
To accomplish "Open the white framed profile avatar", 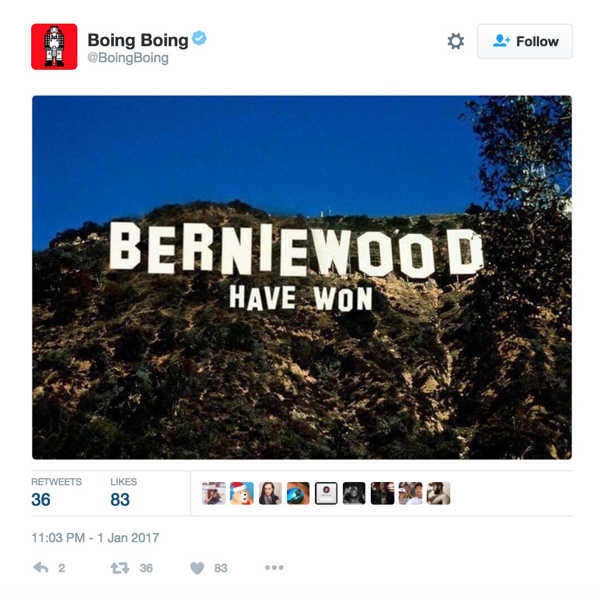I will tap(326, 493).
